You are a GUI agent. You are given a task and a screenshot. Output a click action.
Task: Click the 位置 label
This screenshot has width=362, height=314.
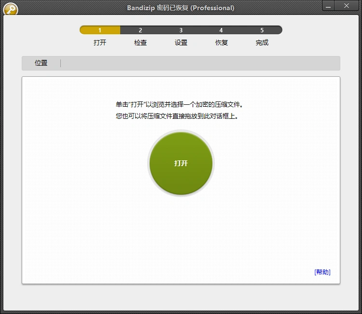point(41,63)
